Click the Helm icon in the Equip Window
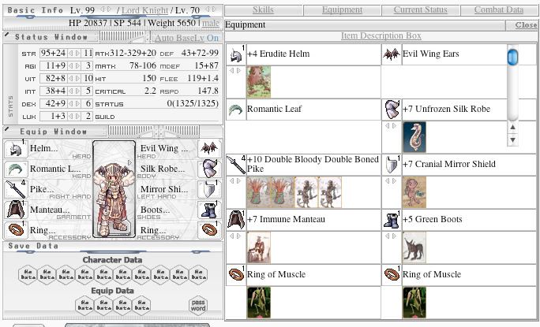The height and width of the screenshot is (327, 540). tap(15, 149)
